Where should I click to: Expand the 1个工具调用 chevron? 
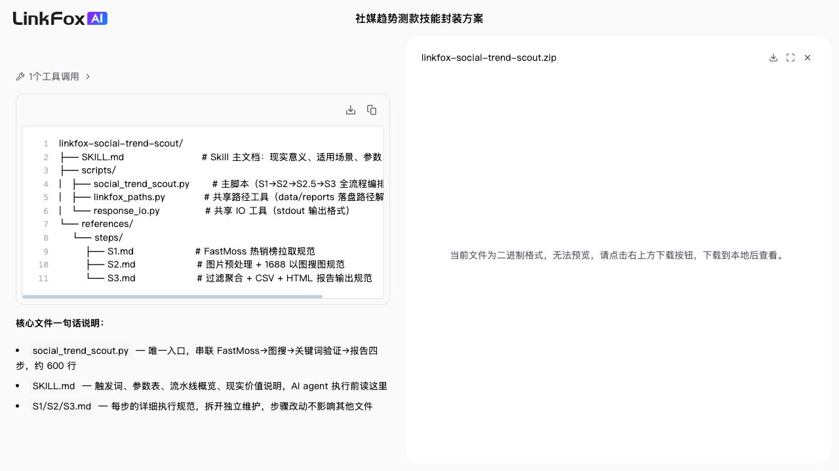coord(88,77)
